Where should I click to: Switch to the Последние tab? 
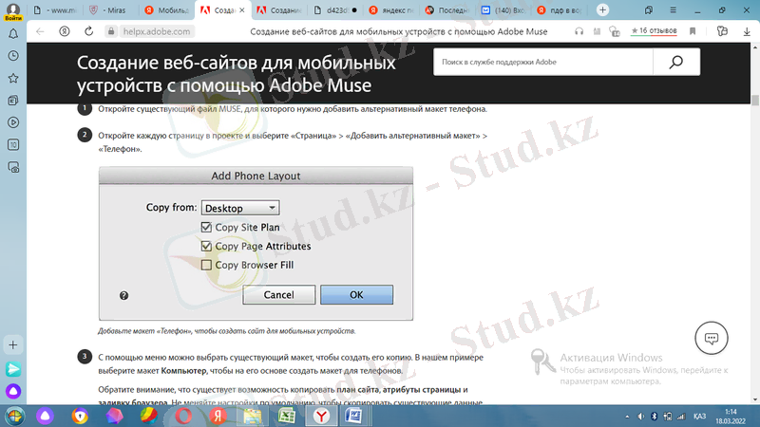point(447,10)
